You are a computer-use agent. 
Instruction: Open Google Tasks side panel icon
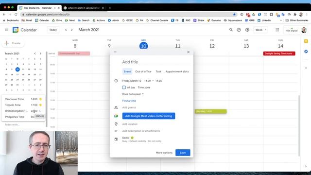pos(306,52)
